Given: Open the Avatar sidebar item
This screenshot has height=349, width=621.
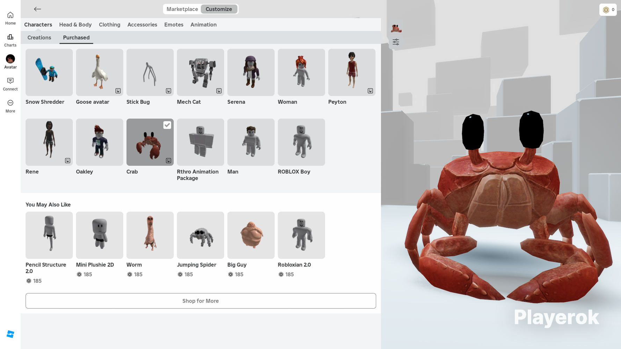Looking at the screenshot, I should (x=10, y=62).
